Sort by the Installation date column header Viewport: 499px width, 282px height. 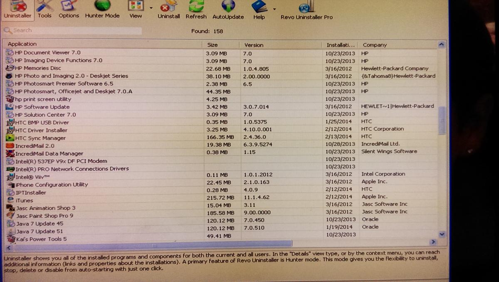[x=341, y=45]
